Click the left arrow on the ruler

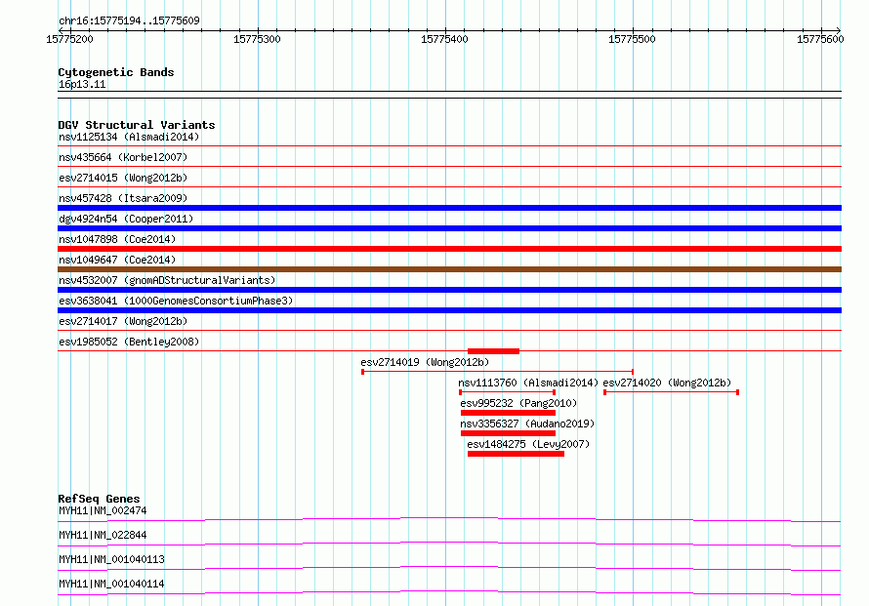coord(60,30)
